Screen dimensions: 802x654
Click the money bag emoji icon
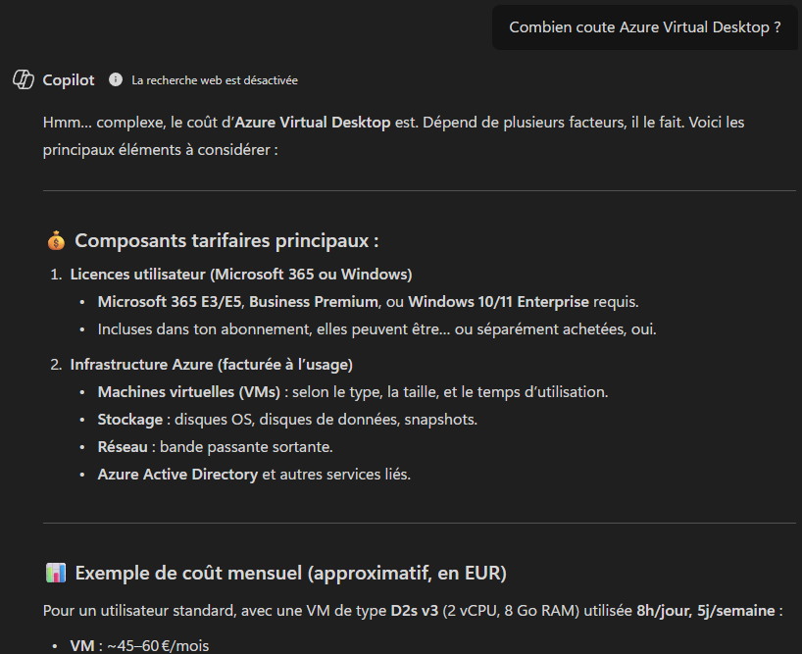pos(56,240)
